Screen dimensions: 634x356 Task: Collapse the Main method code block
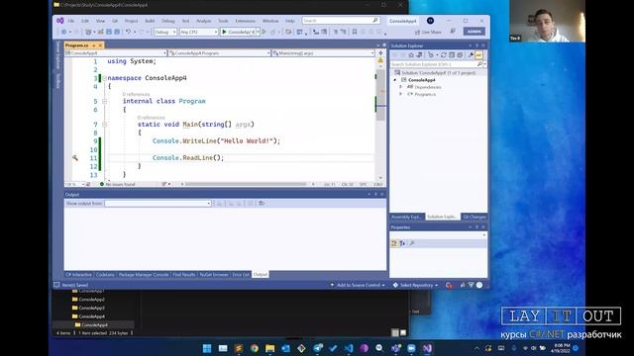click(104, 125)
